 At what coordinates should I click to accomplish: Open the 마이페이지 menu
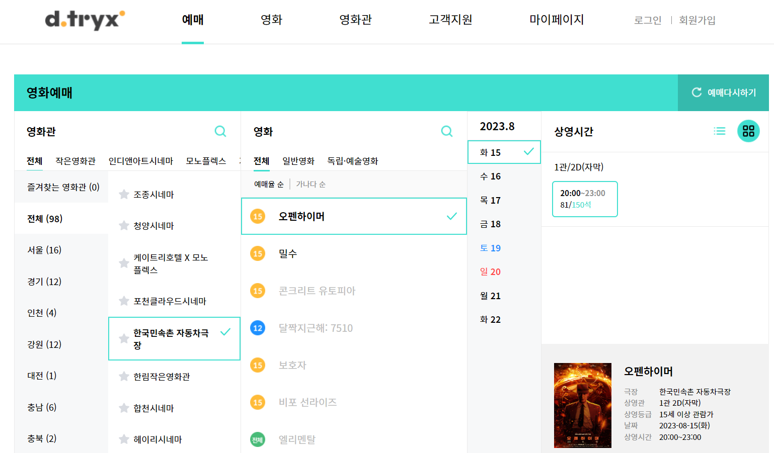click(x=556, y=20)
